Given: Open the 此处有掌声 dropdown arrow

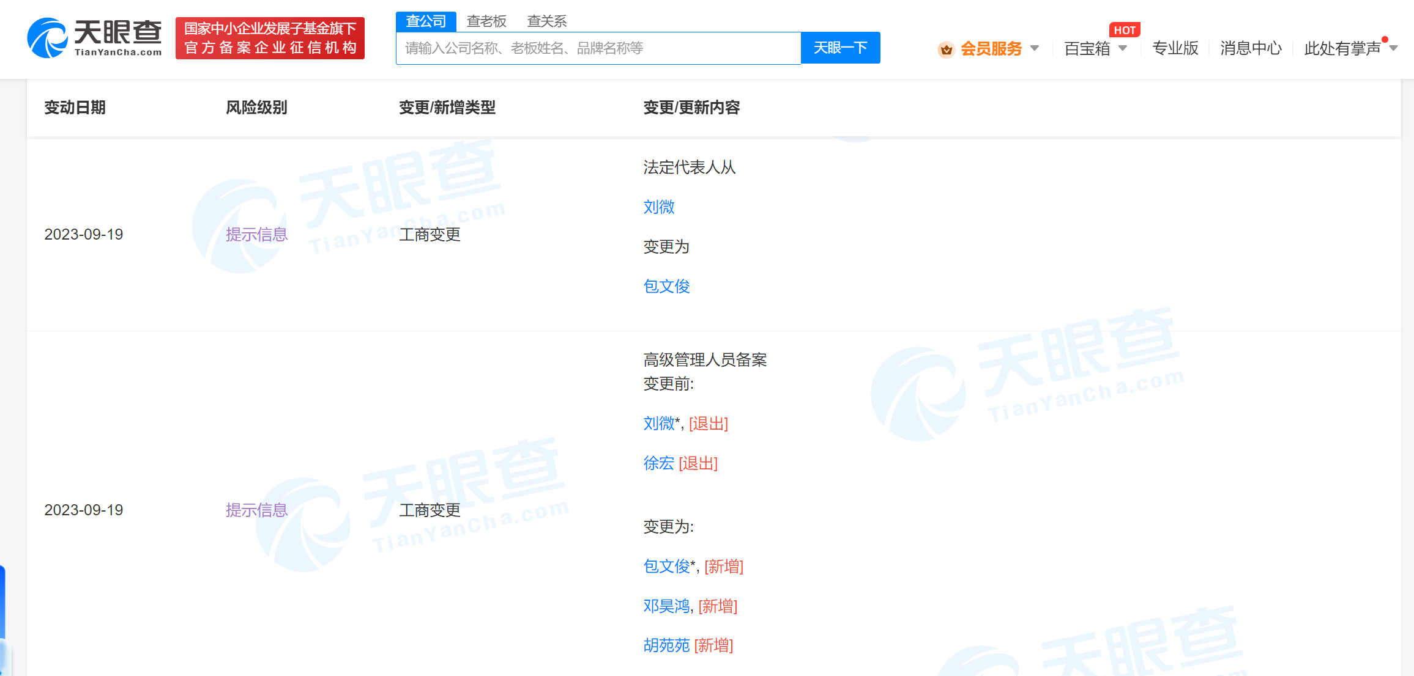Looking at the screenshot, I should coord(1394,48).
